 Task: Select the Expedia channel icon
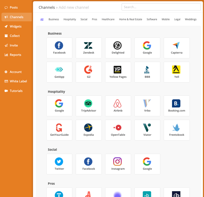pyautogui.click(x=88, y=127)
